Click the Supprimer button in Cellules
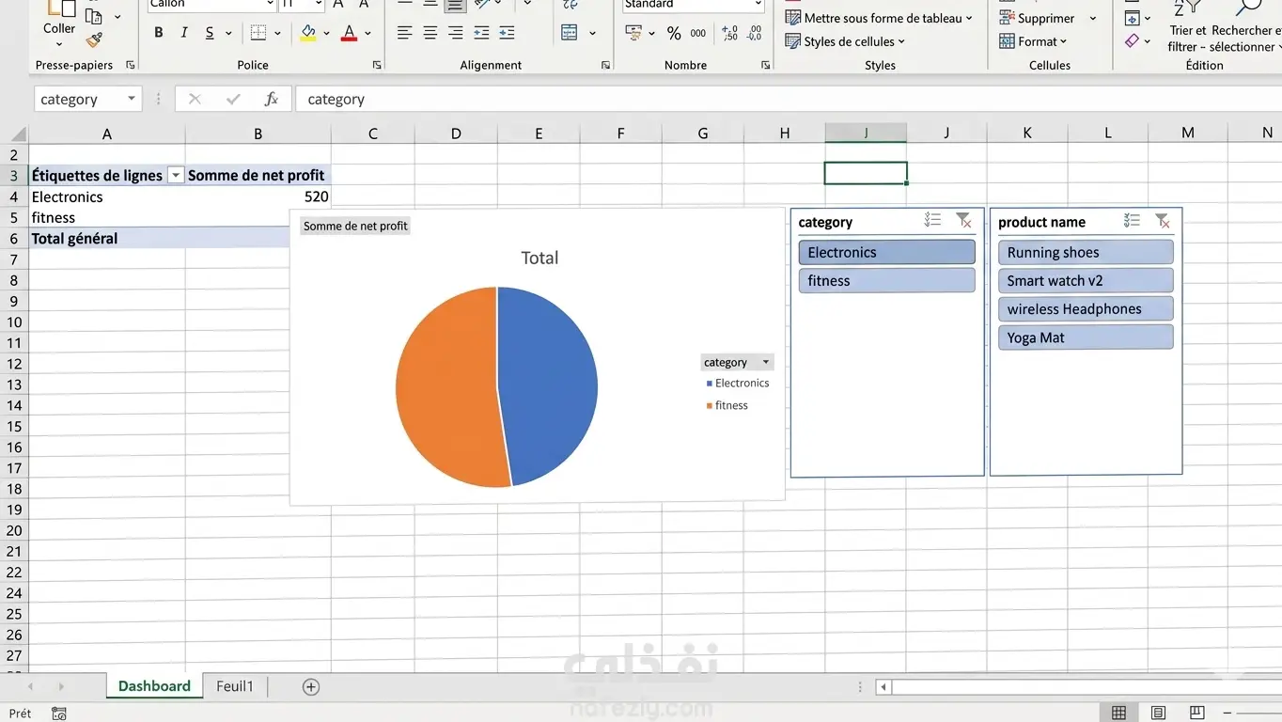 click(1037, 18)
